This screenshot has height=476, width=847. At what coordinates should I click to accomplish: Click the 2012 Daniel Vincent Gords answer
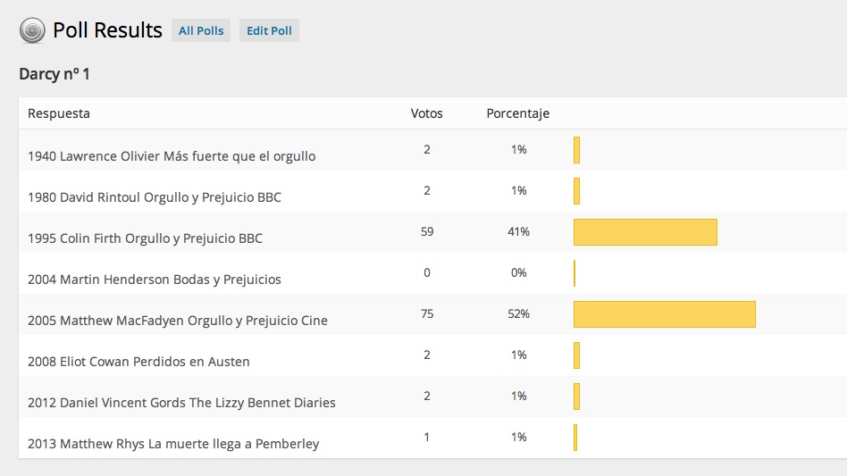[x=181, y=403]
